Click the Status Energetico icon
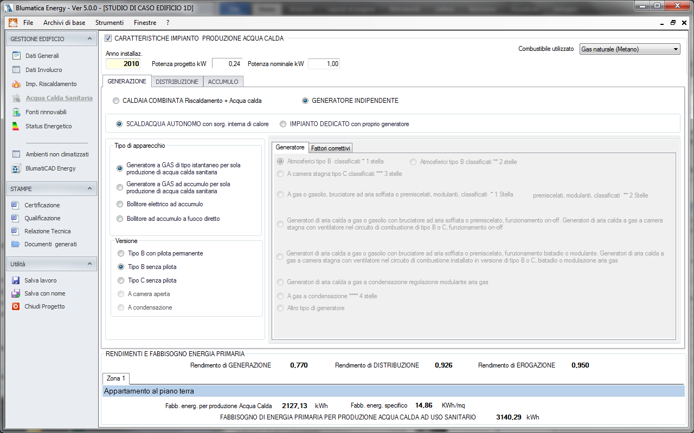Image resolution: width=694 pixels, height=433 pixels. point(16,126)
